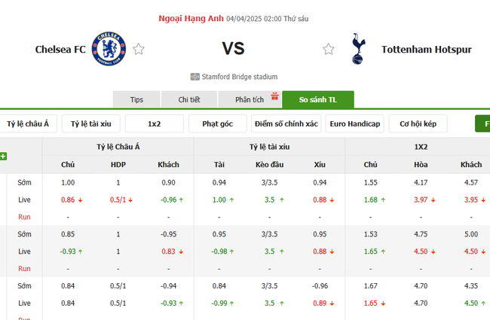Show Phạt góc odds
The height and width of the screenshot is (320, 490).
[x=218, y=124]
